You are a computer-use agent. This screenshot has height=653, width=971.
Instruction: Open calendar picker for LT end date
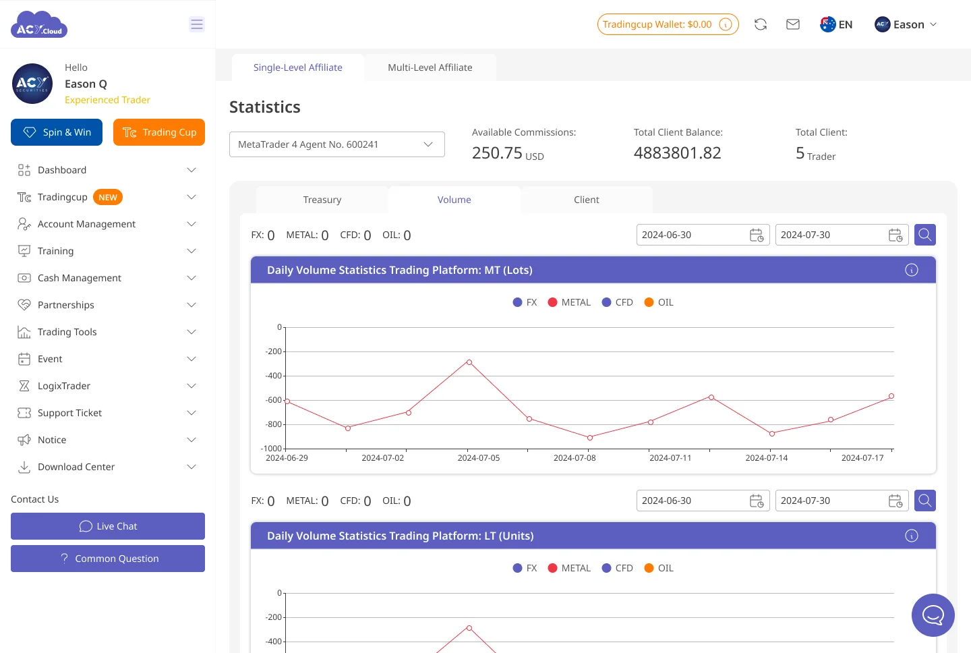click(895, 501)
